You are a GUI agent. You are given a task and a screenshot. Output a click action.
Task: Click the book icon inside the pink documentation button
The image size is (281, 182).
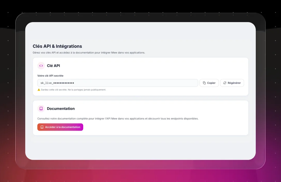click(x=42, y=127)
